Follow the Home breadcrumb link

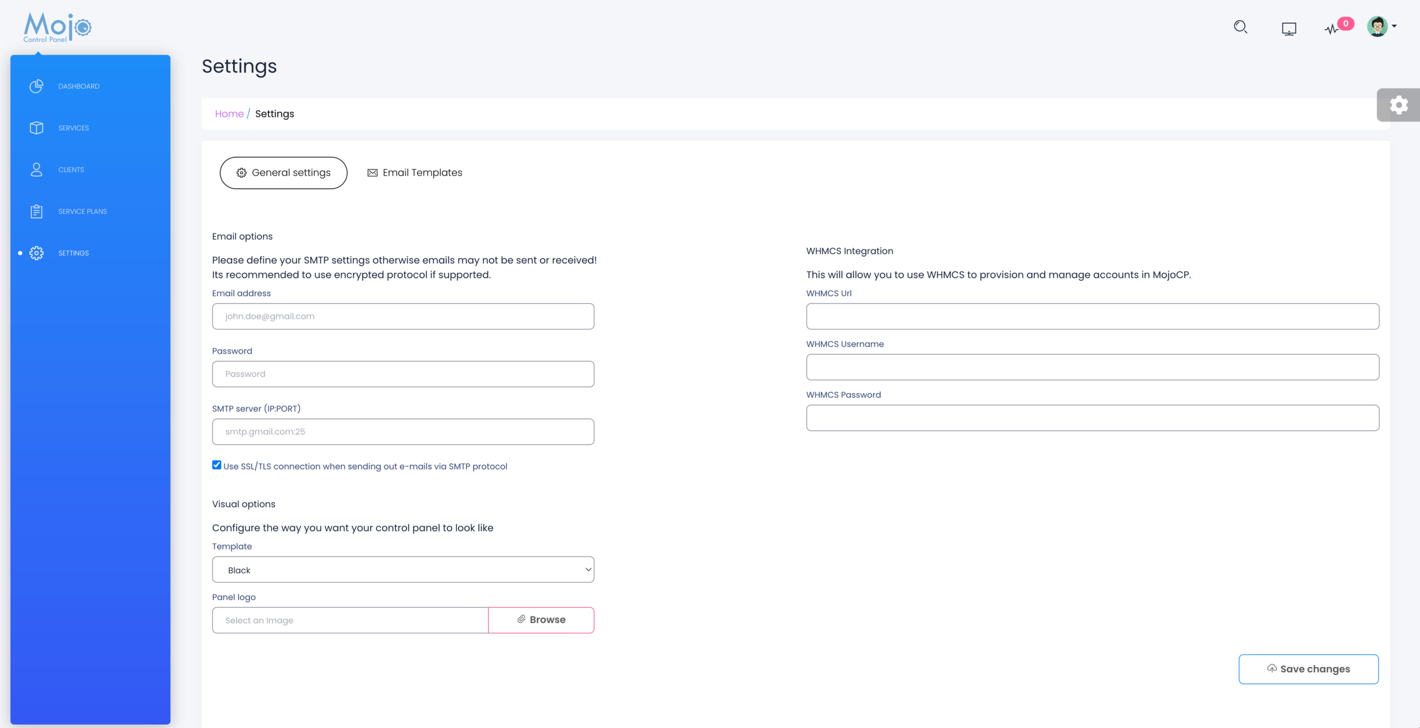coord(229,114)
